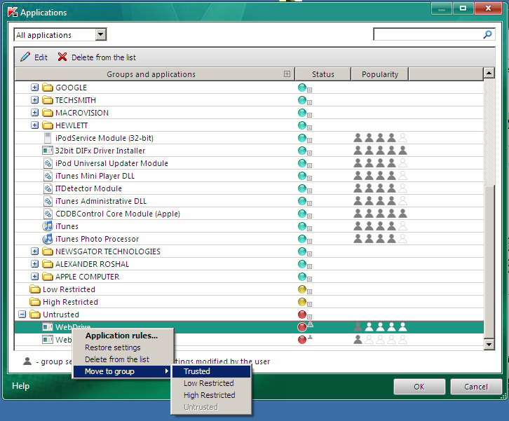Click the iTunes application icon
This screenshot has width=509, height=421.
48,226
